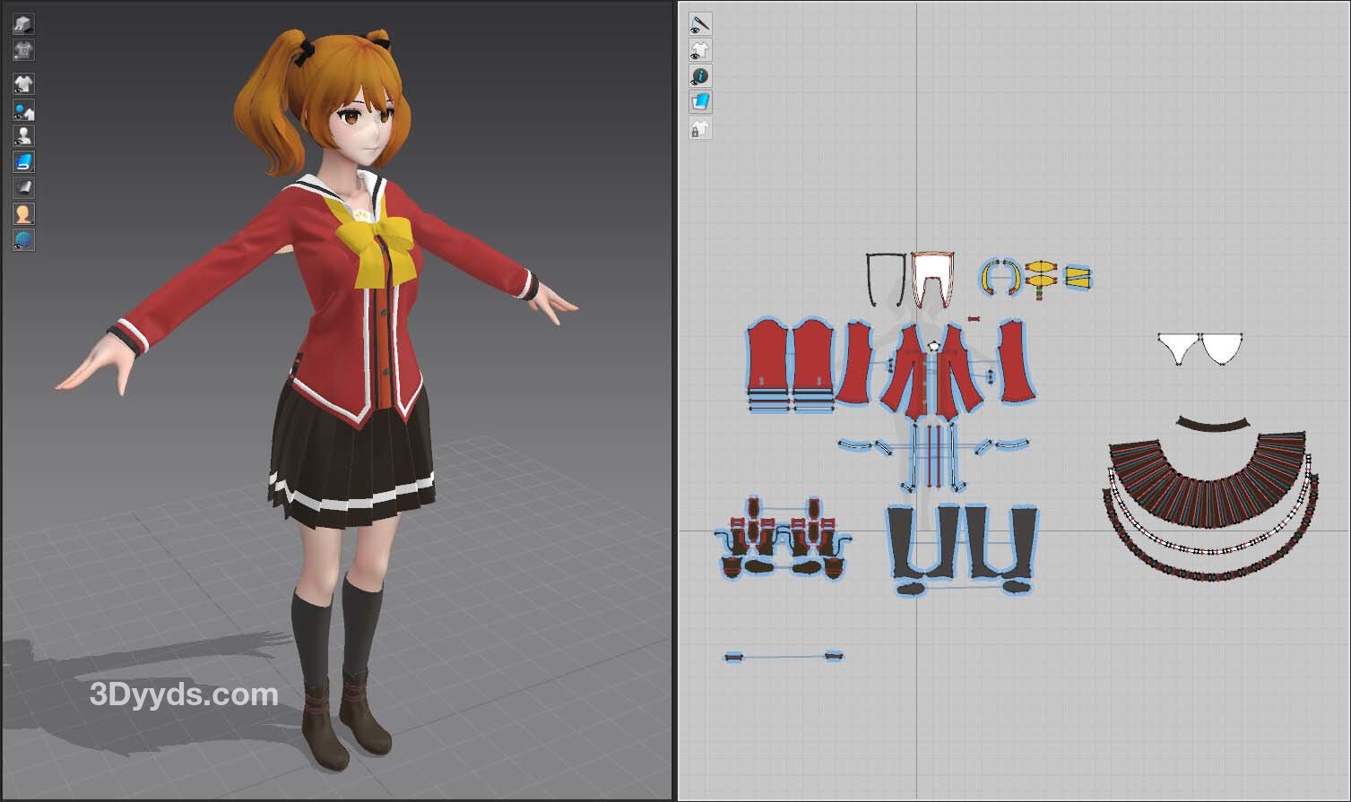Toggle Show Avatar in the 3D toolbar
Image resolution: width=1351 pixels, height=802 pixels.
(23, 136)
